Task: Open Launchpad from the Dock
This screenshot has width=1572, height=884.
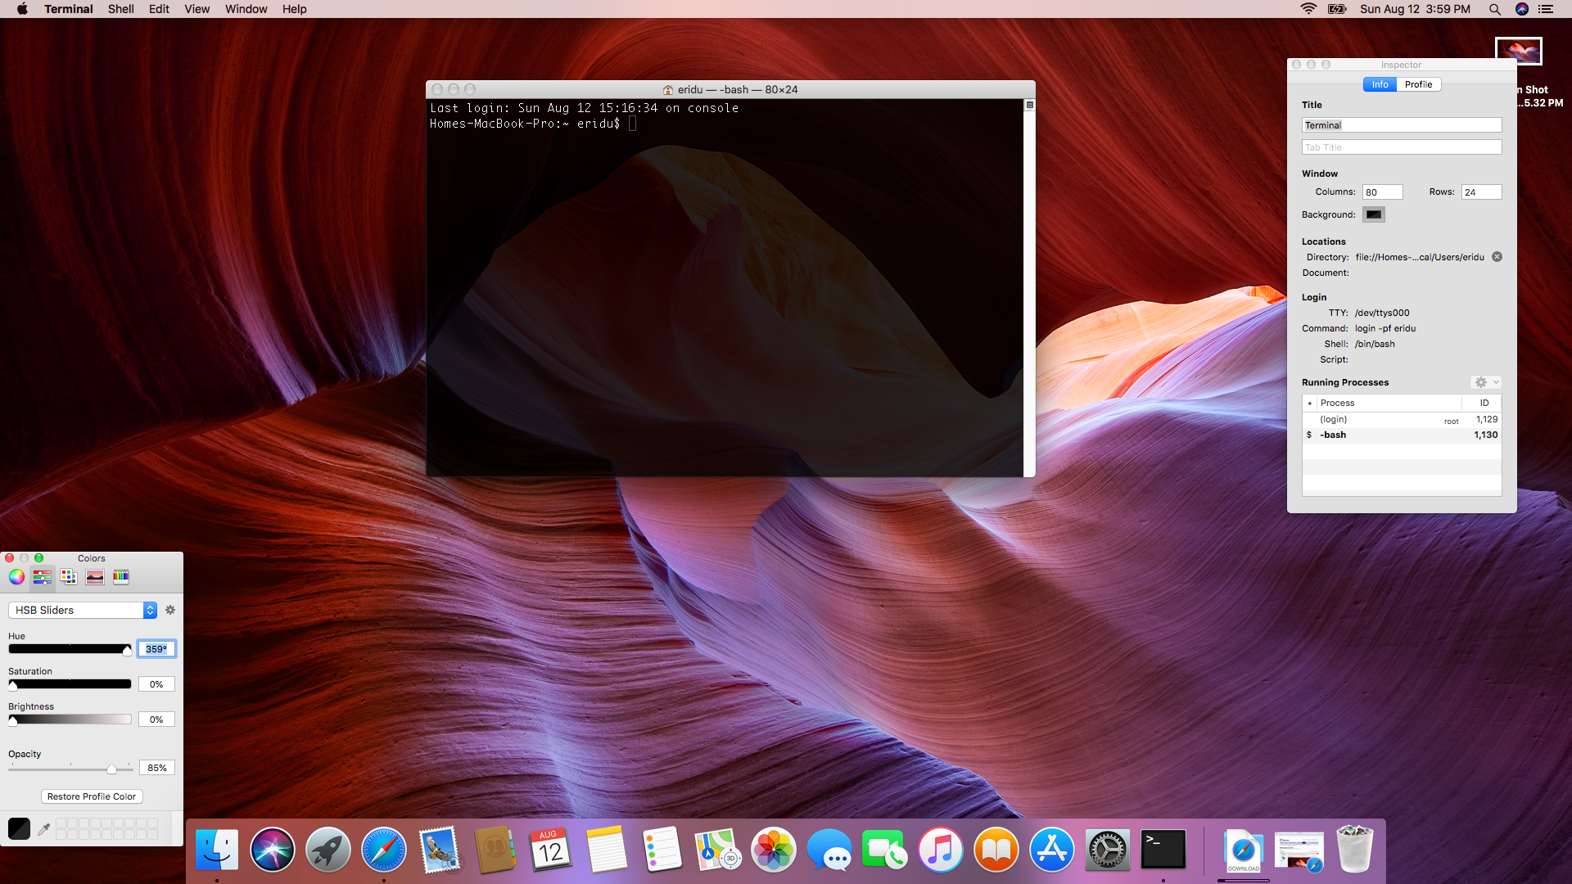Action: [x=328, y=850]
